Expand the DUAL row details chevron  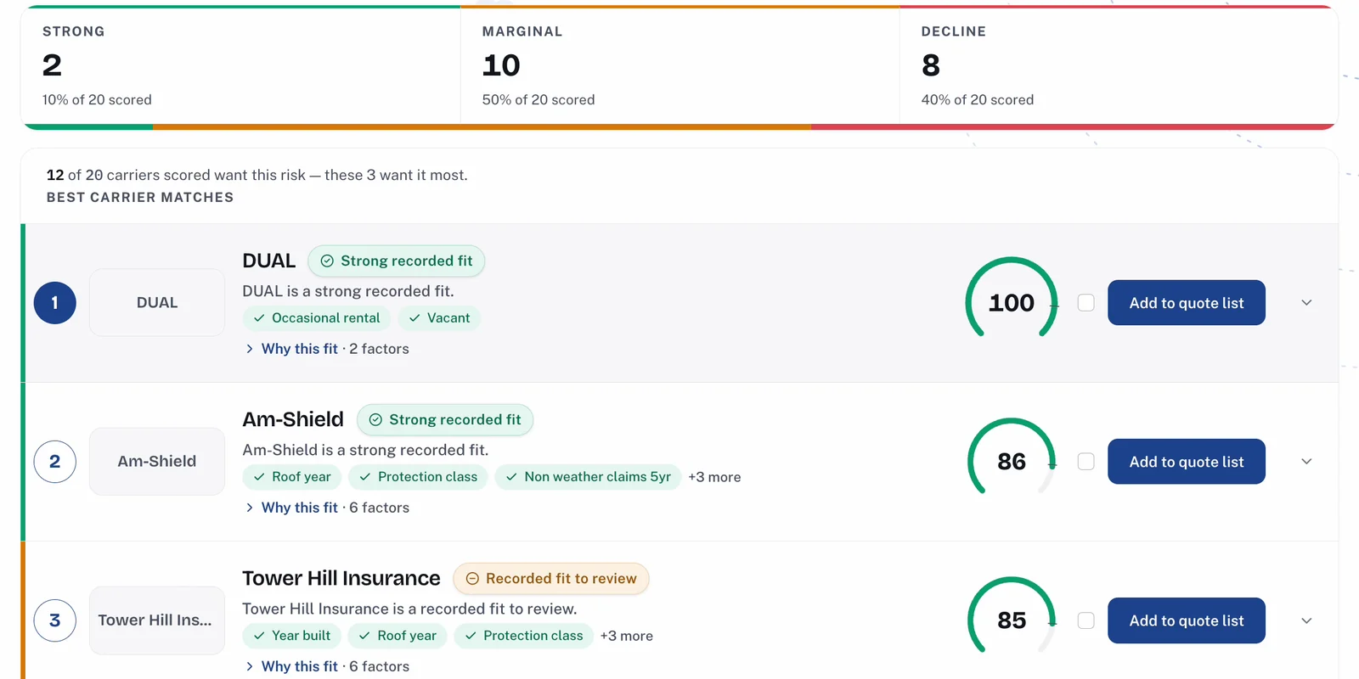tap(1306, 303)
